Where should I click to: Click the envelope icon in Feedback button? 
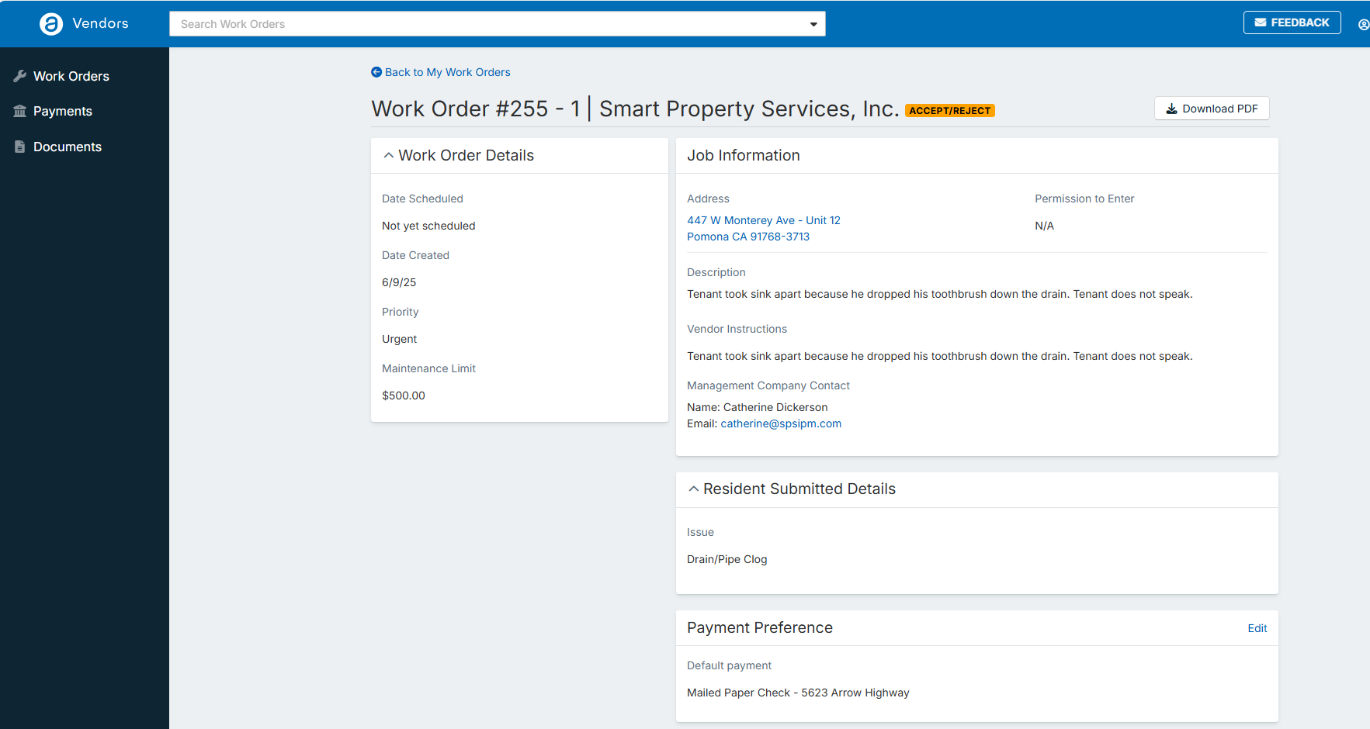(x=1261, y=22)
